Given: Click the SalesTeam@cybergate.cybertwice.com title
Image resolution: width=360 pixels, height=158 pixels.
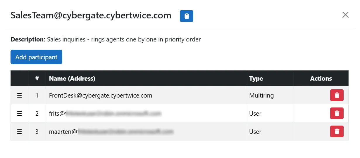Looking at the screenshot, I should (x=91, y=15).
